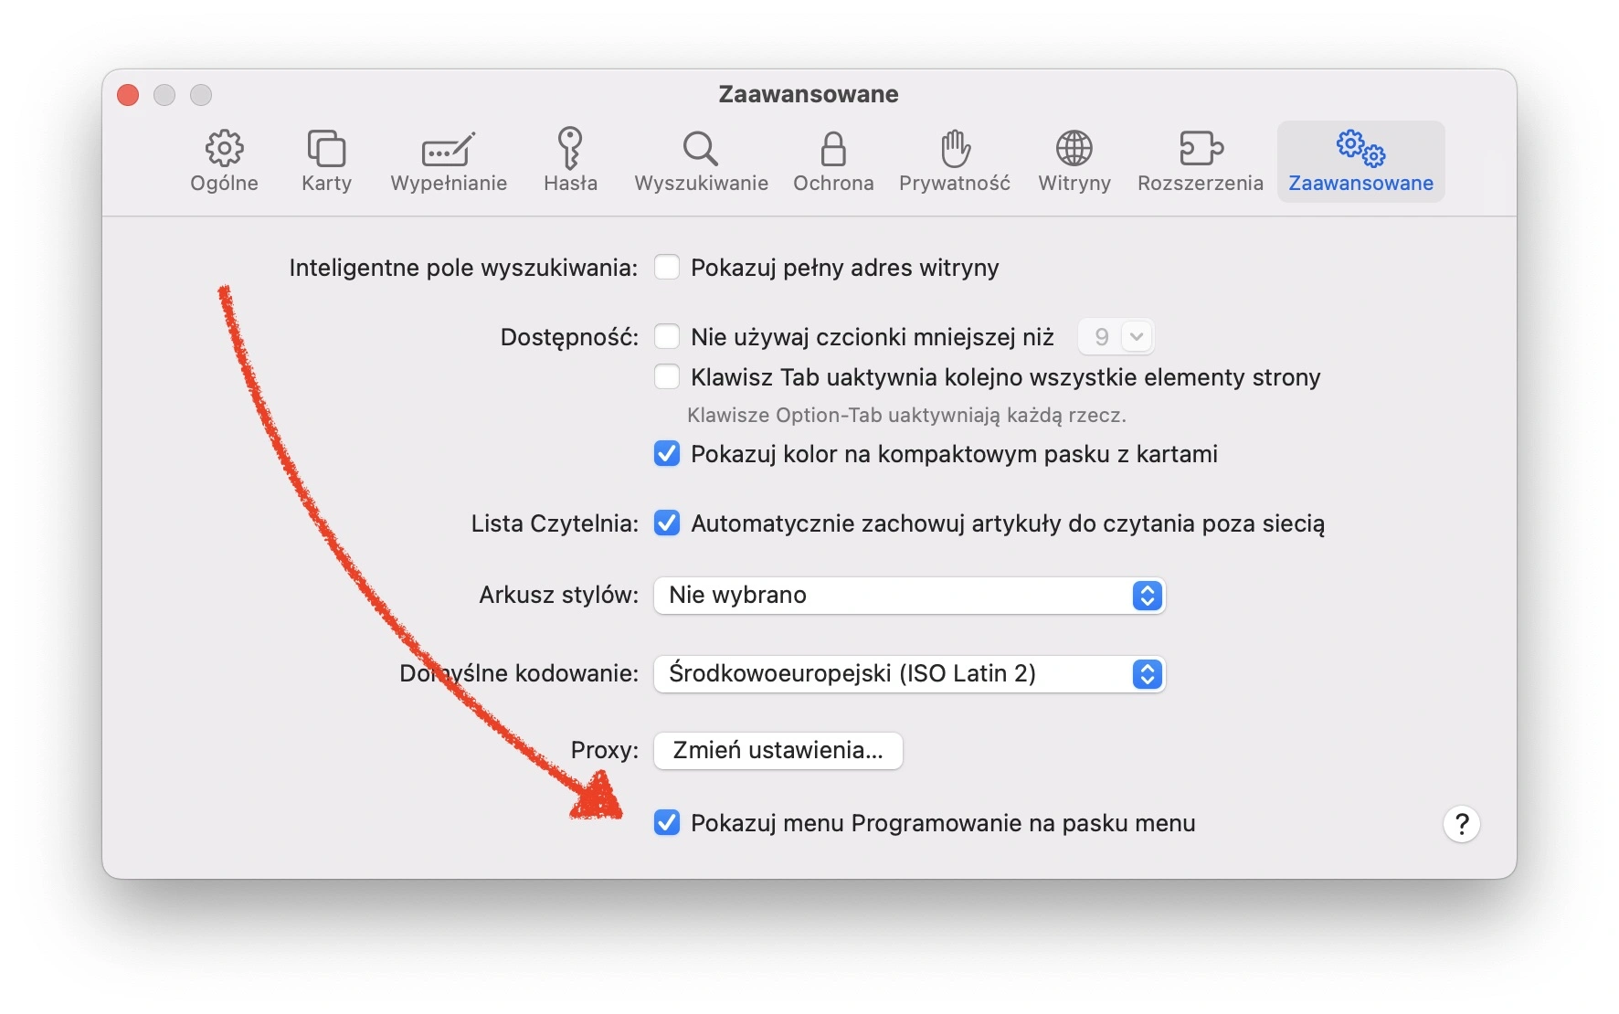
Task: Click the Zmień ustawienia… proxy button
Action: 778,751
